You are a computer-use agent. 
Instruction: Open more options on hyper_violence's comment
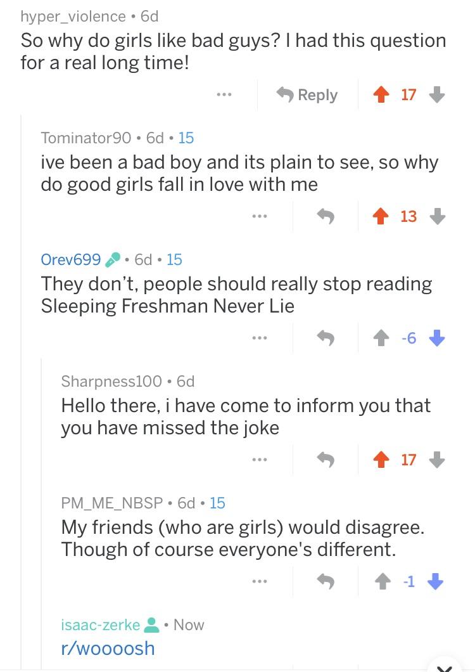(223, 95)
